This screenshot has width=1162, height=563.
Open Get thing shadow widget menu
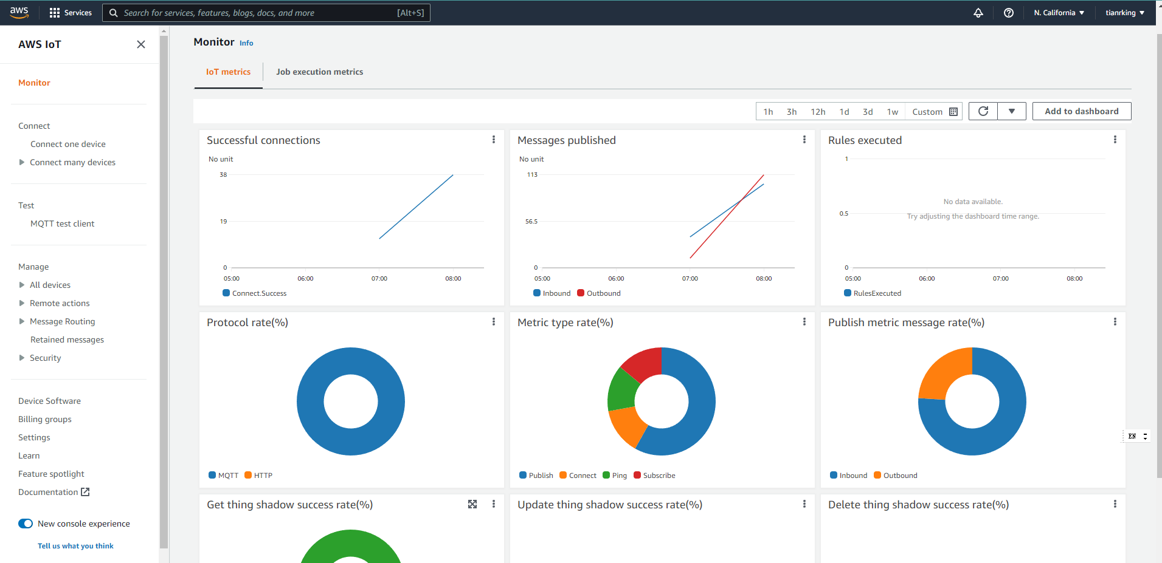pos(494,504)
